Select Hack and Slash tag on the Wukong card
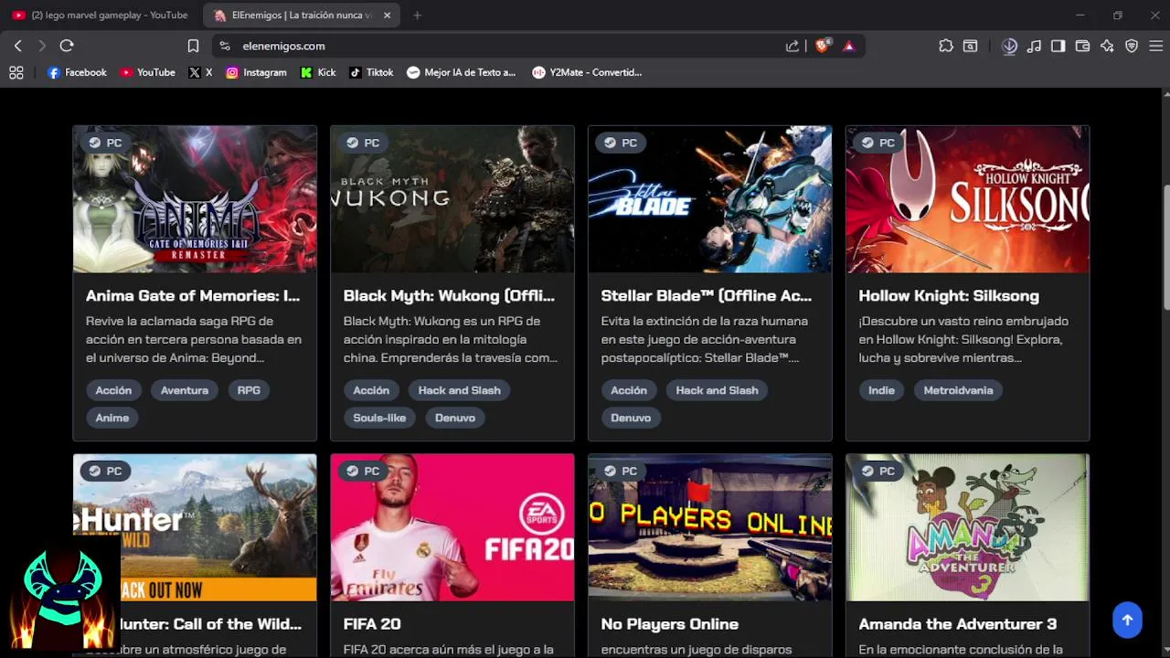This screenshot has width=1170, height=658. click(x=460, y=390)
